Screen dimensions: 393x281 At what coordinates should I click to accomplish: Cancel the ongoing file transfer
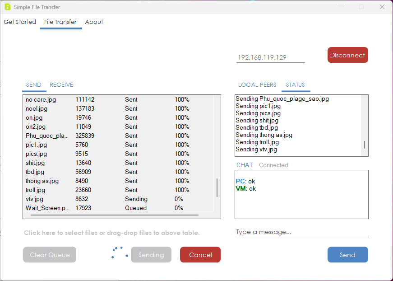point(200,255)
